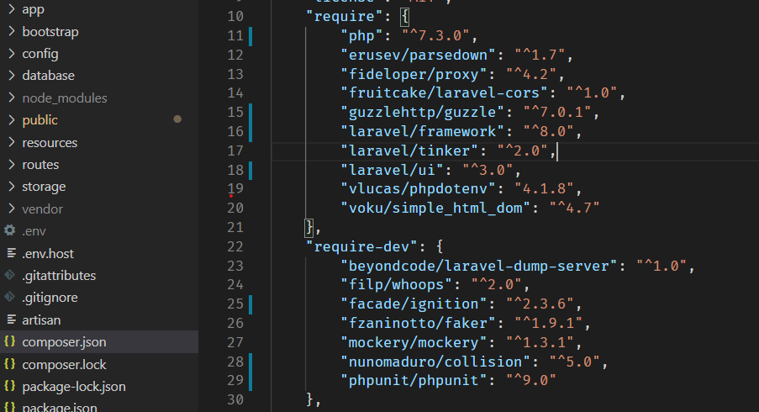The image size is (759, 412).
Task: Click "phpunit/phpunit" in the editor
Action: pyautogui.click(x=414, y=381)
